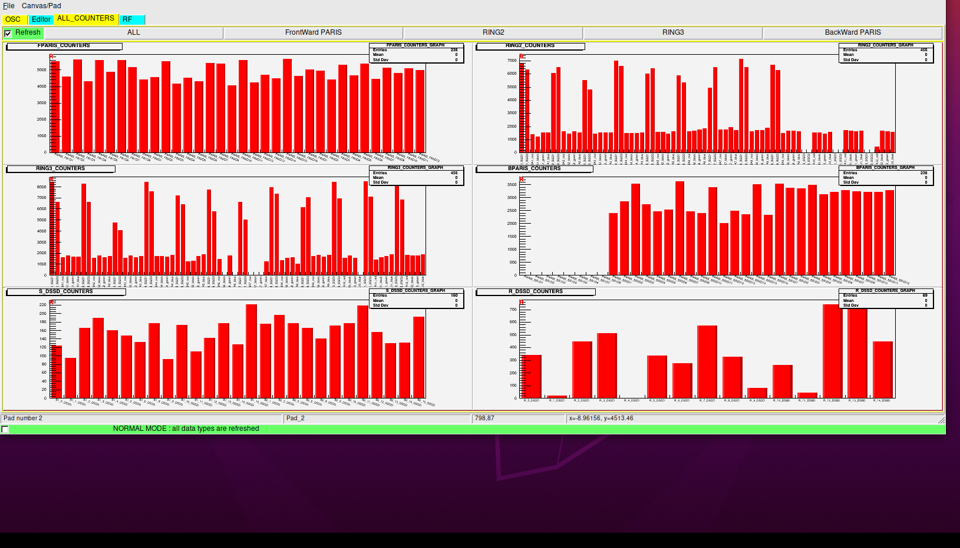This screenshot has height=548, width=960.
Task: Click the window resize grip in status bar
Action: [941, 420]
